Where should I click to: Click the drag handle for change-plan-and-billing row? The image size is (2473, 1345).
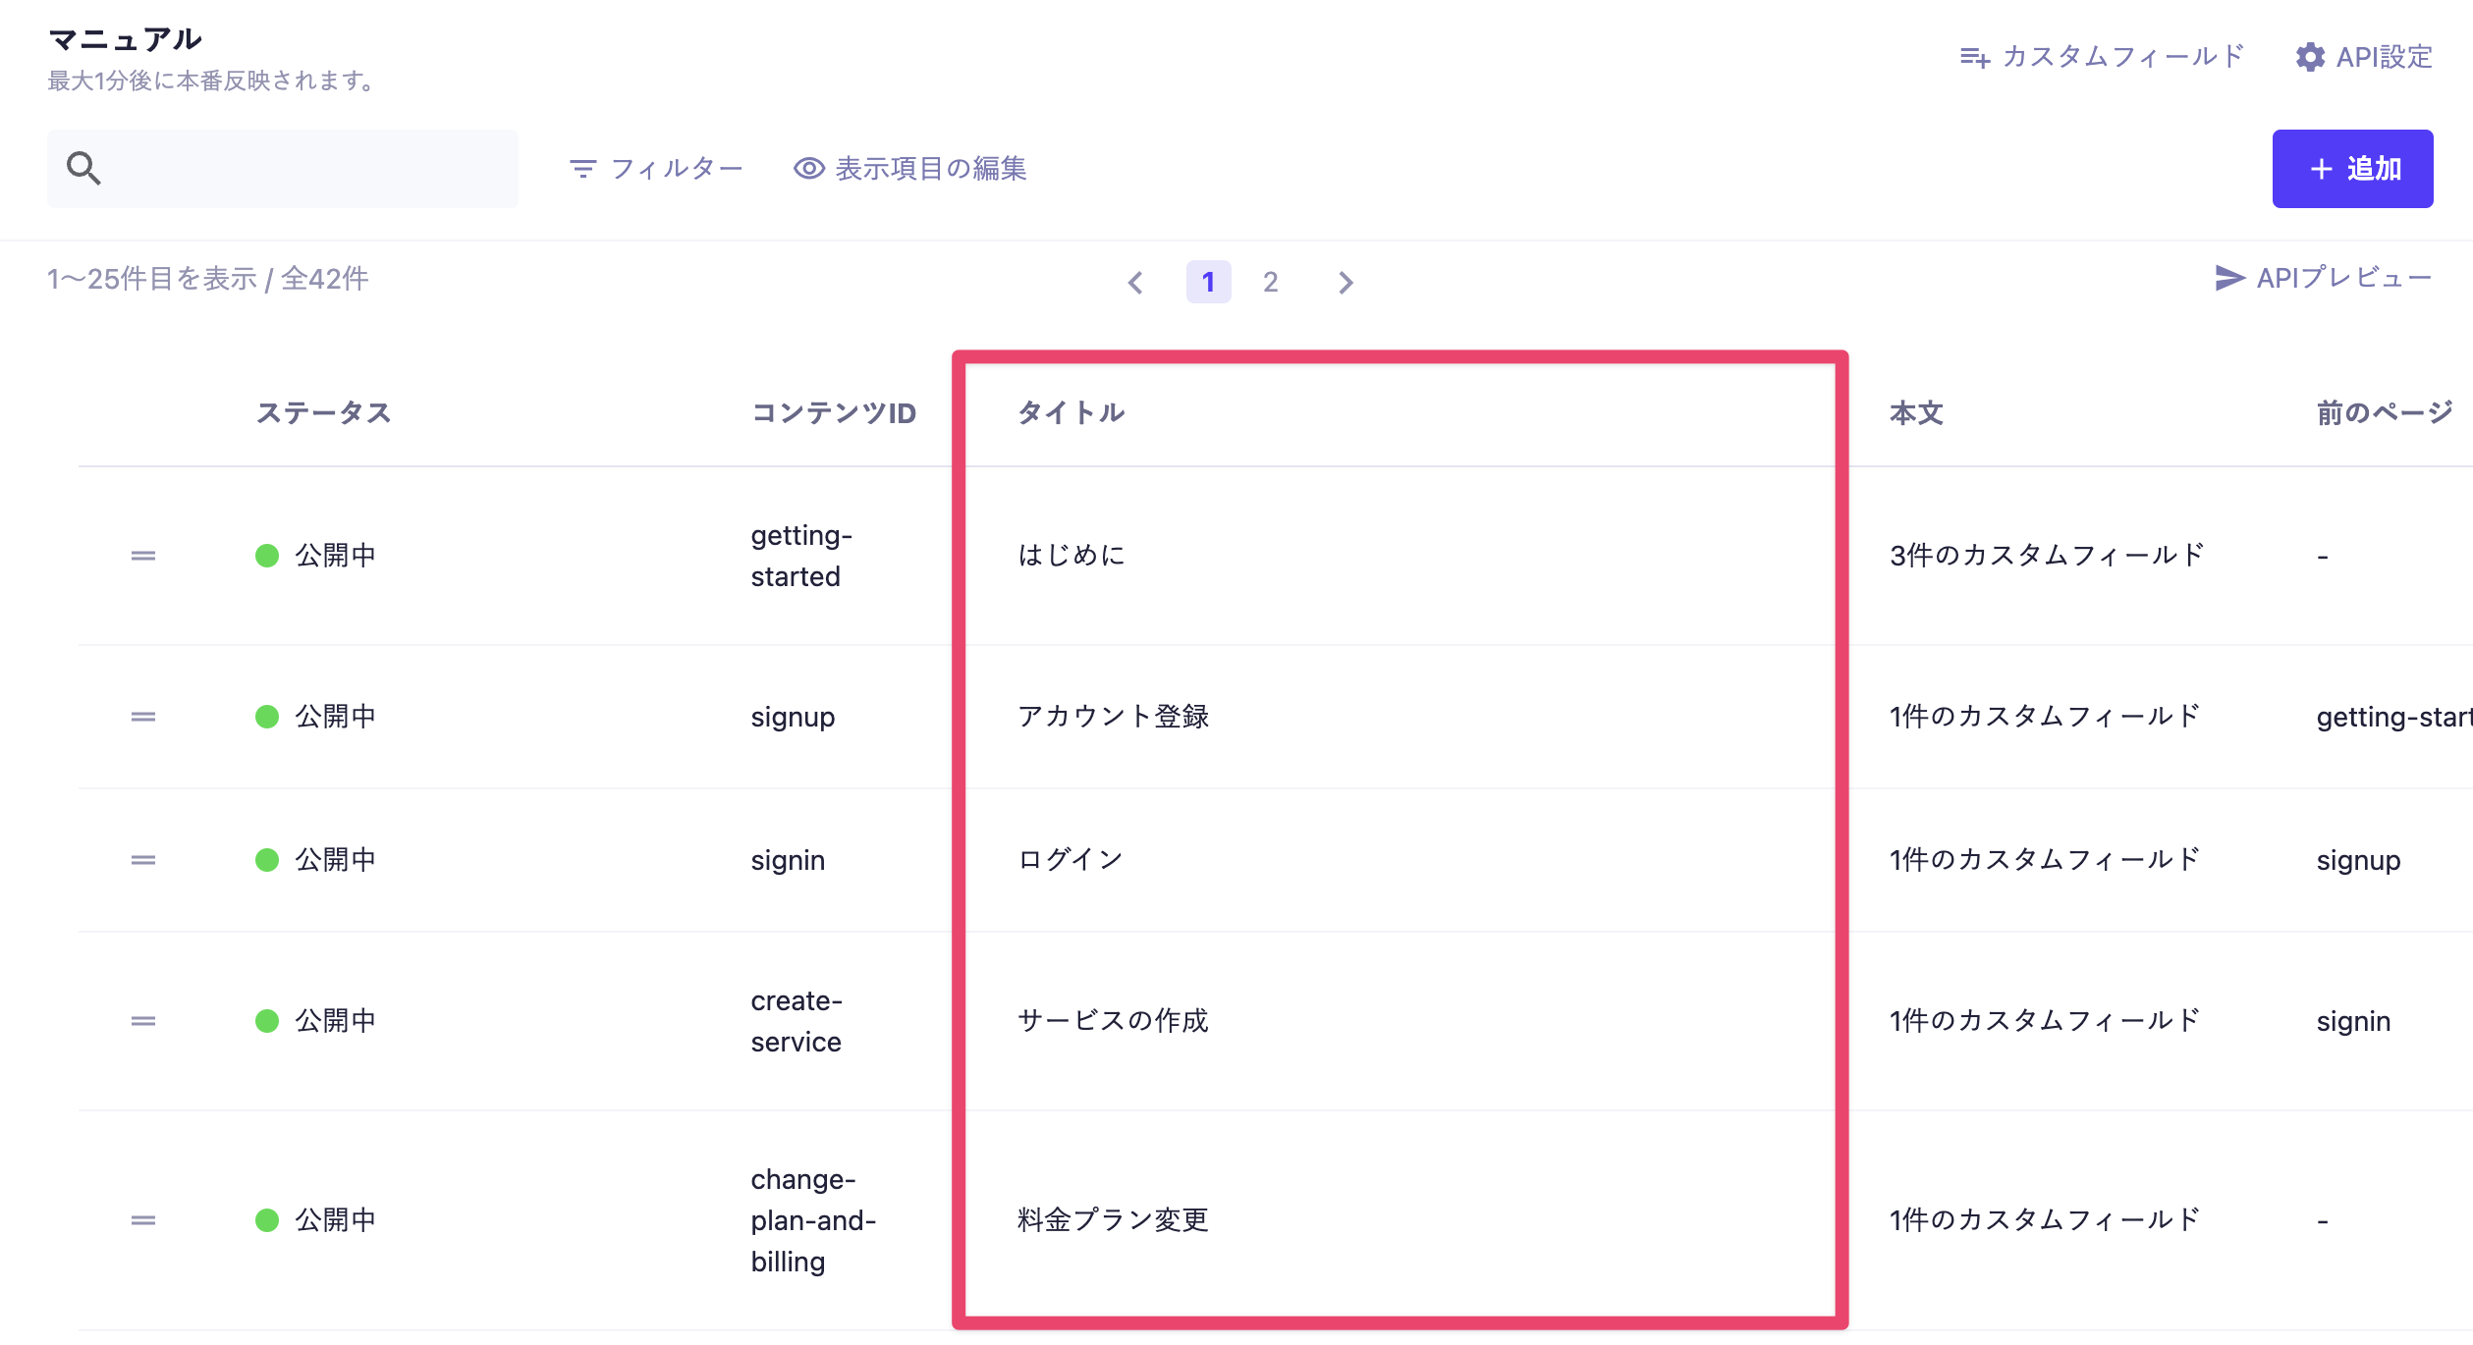pyautogui.click(x=143, y=1220)
